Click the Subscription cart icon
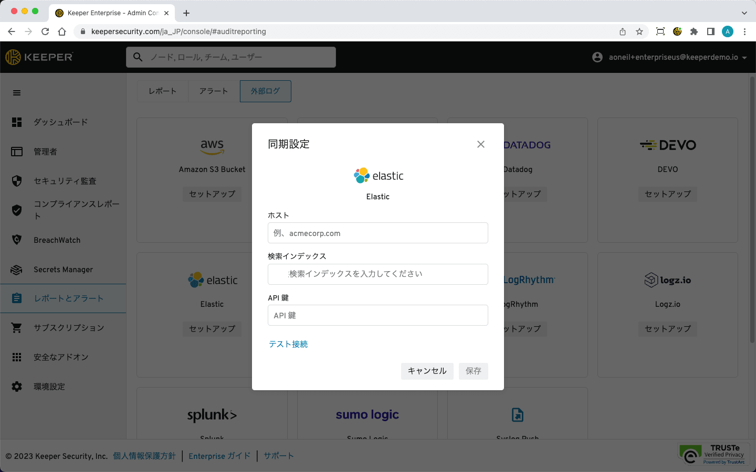The height and width of the screenshot is (472, 756). click(x=17, y=328)
